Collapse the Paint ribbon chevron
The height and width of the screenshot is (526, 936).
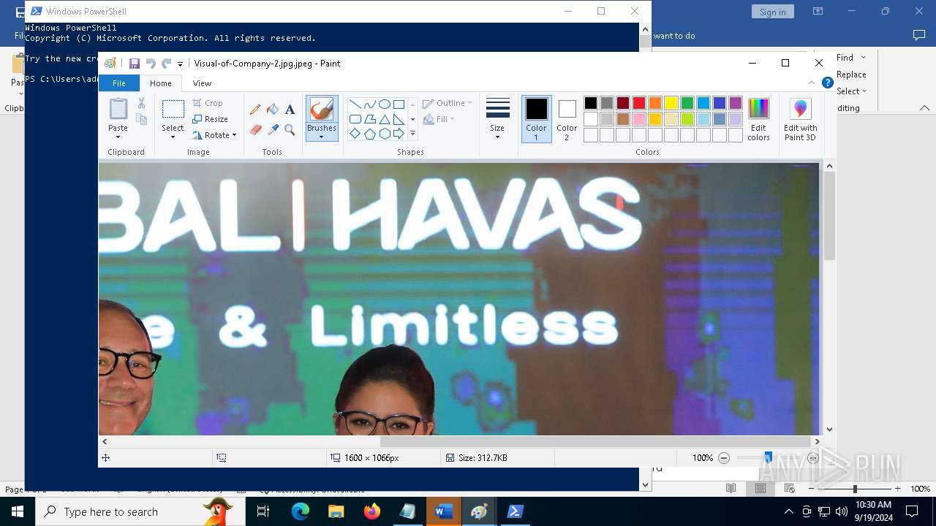812,83
